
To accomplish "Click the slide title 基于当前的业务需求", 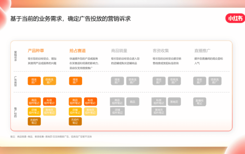I will (36, 19).
